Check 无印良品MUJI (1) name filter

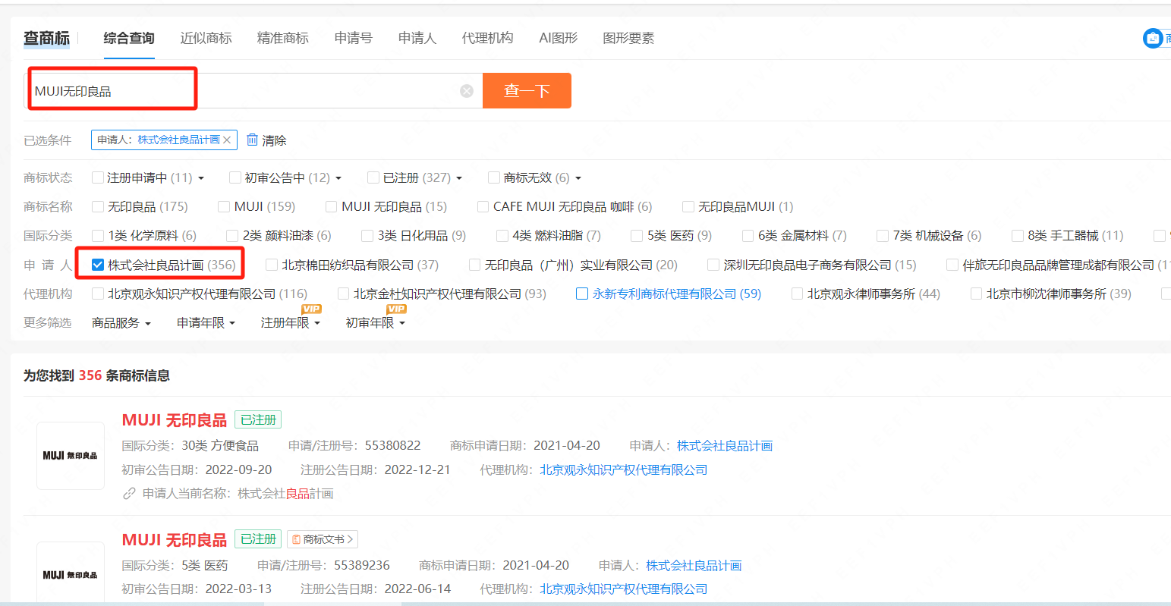[688, 206]
